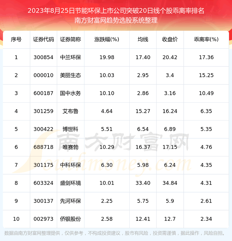Click the 均线 column header
This screenshot has height=241, width=232.
point(143,39)
